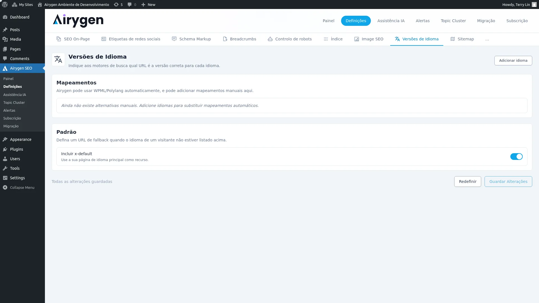Click the Comments icon in sidebar
Image resolution: width=539 pixels, height=303 pixels.
coord(5,59)
